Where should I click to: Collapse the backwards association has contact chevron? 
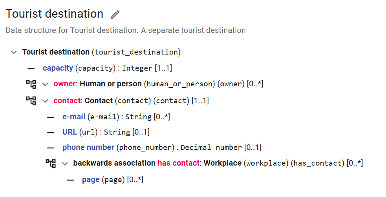click(65, 163)
